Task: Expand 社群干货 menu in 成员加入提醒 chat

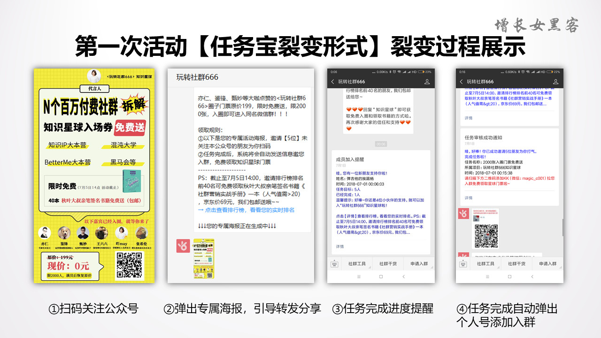Action: pos(388,264)
